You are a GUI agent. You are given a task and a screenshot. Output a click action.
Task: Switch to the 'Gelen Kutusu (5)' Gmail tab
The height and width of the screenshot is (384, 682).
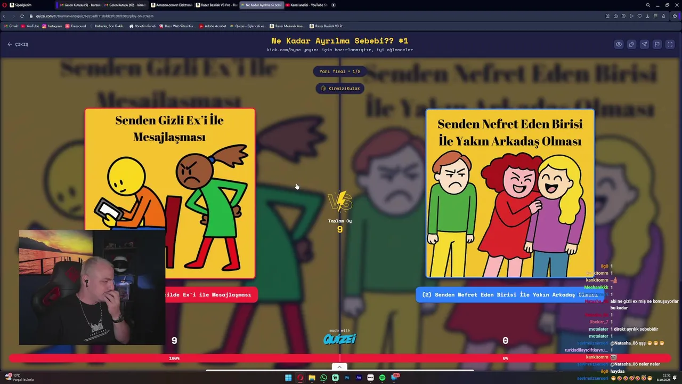tap(80, 5)
